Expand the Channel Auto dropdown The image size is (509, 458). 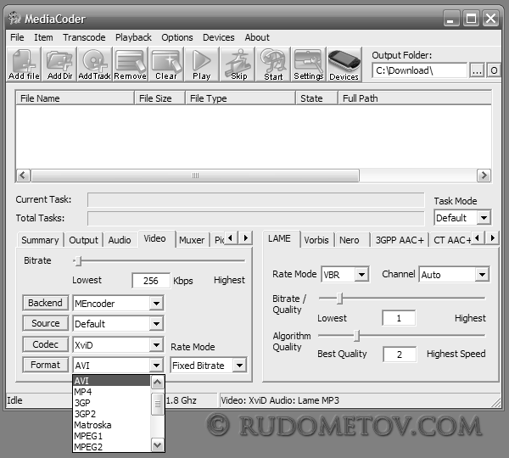click(x=483, y=275)
